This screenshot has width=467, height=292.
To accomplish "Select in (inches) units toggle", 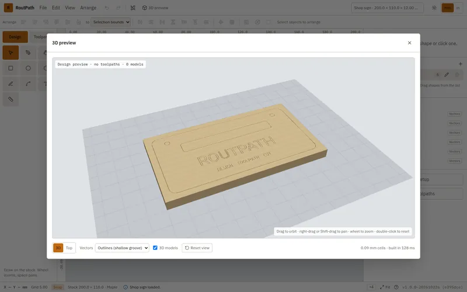I will (458, 8).
